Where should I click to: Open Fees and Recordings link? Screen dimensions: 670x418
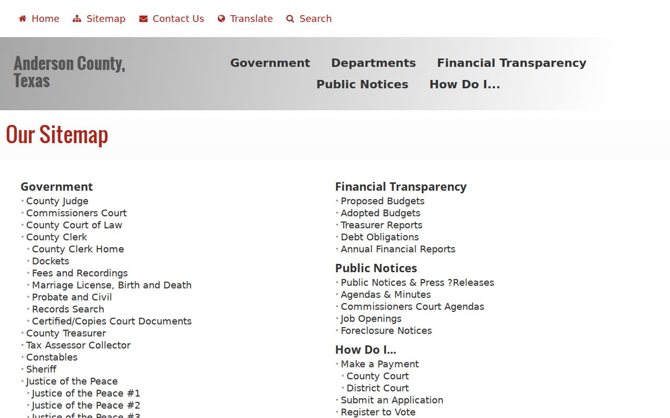80,273
